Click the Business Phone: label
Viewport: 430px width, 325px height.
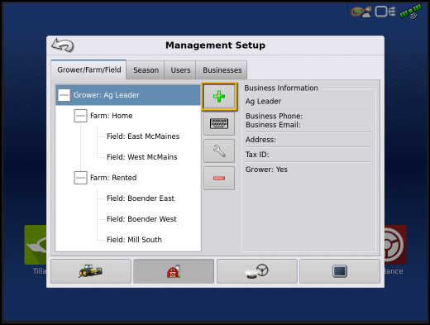(274, 116)
